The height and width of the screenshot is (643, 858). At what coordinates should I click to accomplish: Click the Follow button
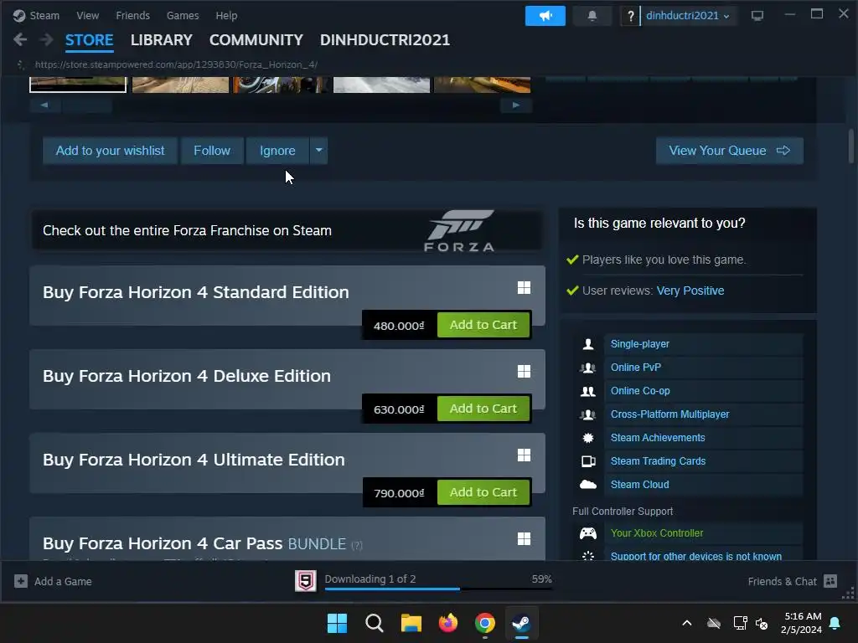[212, 151]
